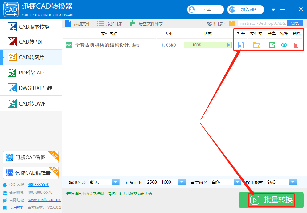Open the www.xunjiecad.com link
This screenshot has height=213, width=307.
click(45, 200)
